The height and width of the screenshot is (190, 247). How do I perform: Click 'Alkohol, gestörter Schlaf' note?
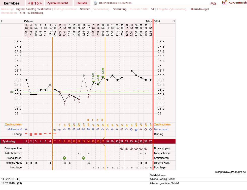point(164,183)
